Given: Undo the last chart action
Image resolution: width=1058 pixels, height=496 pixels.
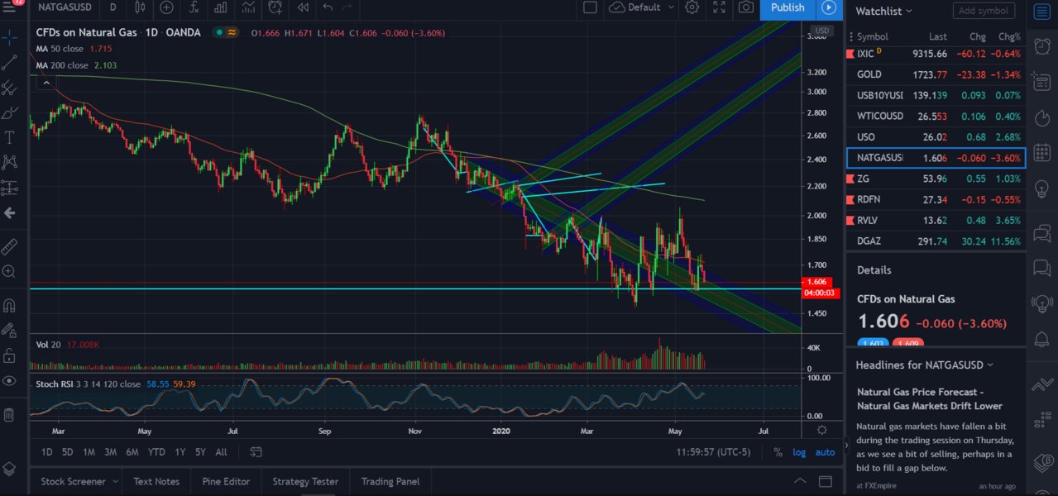Looking at the screenshot, I should 328,7.
